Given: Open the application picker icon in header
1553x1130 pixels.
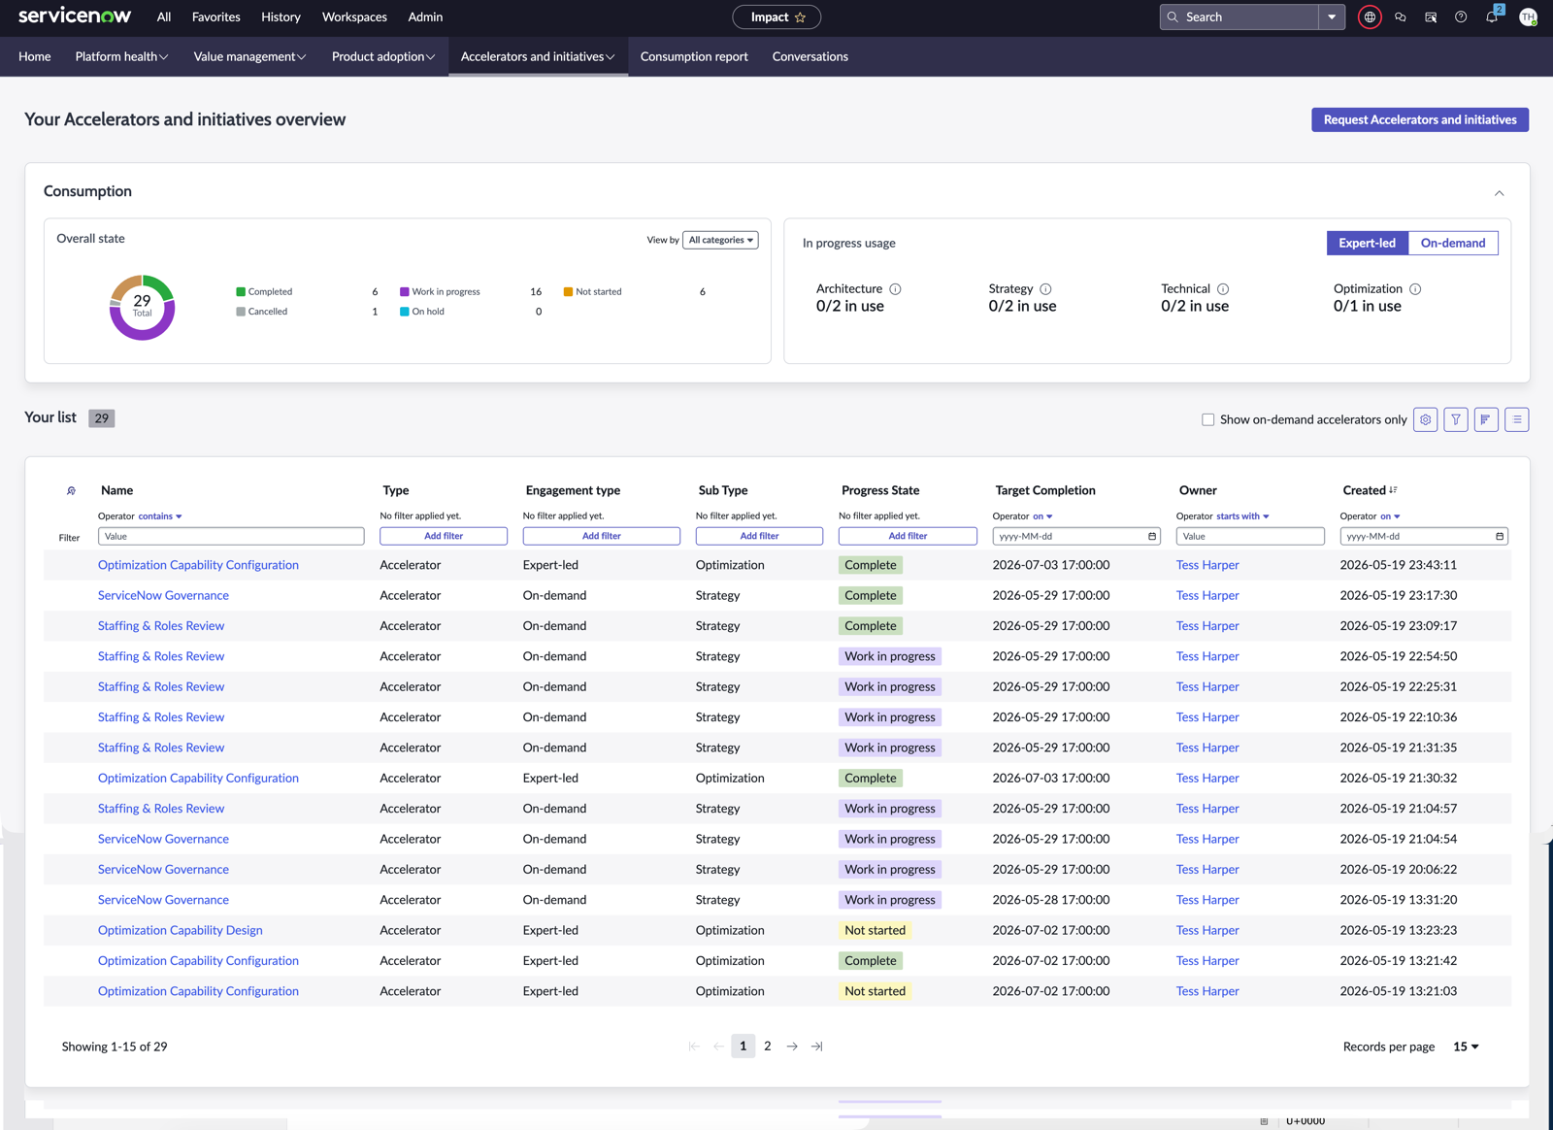Looking at the screenshot, I should tap(1431, 17).
